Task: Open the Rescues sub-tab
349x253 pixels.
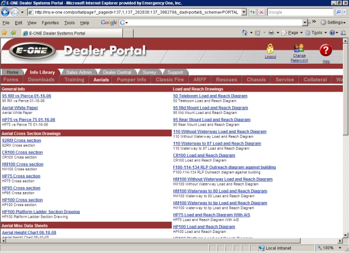Action: point(227,80)
